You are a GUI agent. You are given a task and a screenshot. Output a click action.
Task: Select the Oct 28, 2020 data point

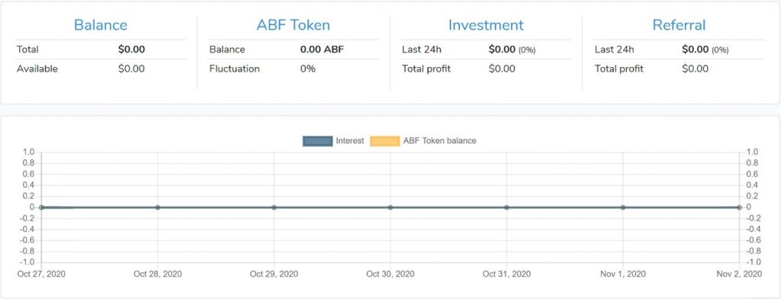pos(157,207)
